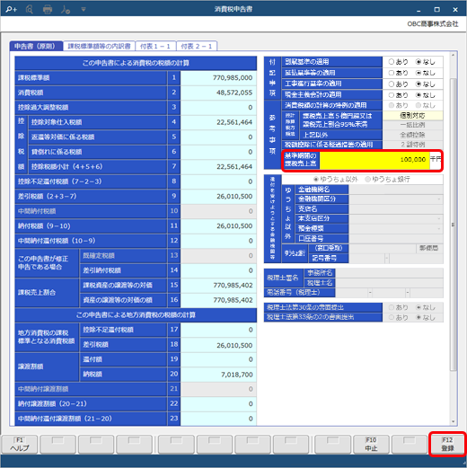Click the 支店名 input field
Image resolution: width=467 pixels, height=468 pixels.
point(396,209)
